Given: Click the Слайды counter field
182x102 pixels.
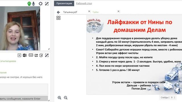Looking at the screenshot, I should coord(167,97).
